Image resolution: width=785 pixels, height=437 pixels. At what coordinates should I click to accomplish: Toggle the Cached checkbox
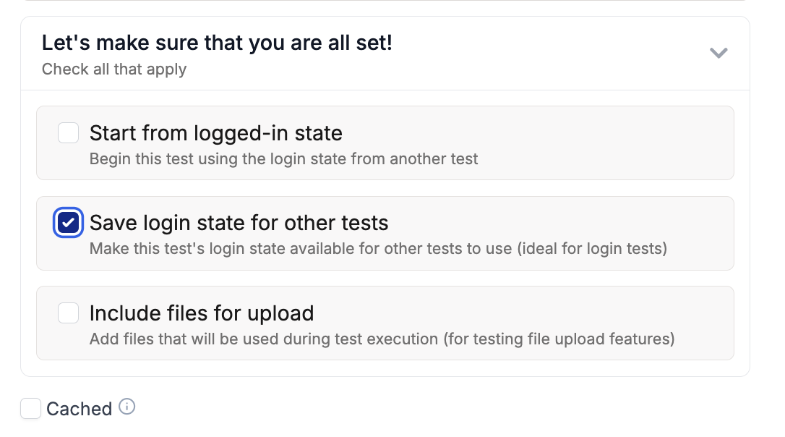coord(30,409)
